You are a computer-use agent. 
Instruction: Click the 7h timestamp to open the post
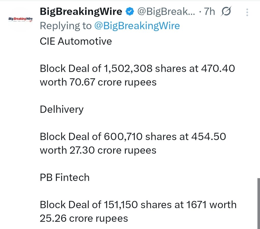(210, 11)
